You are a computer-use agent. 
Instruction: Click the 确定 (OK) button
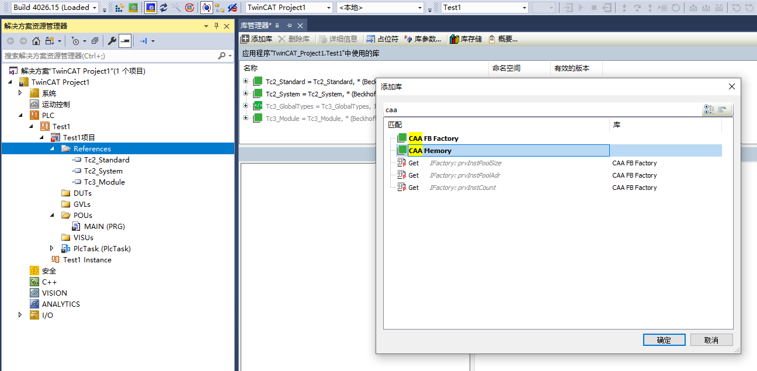(x=664, y=340)
